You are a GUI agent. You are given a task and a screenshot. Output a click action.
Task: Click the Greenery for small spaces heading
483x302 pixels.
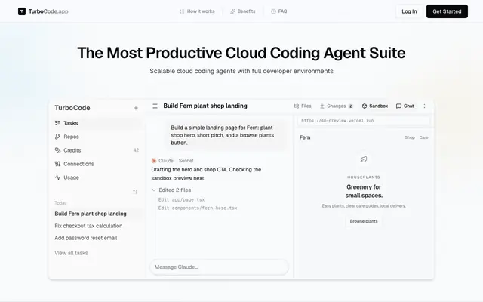point(364,191)
